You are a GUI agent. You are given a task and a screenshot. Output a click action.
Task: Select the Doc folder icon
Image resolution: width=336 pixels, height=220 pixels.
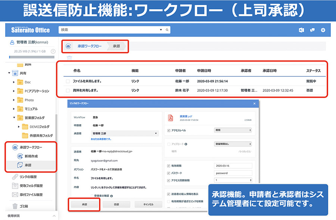20,82
